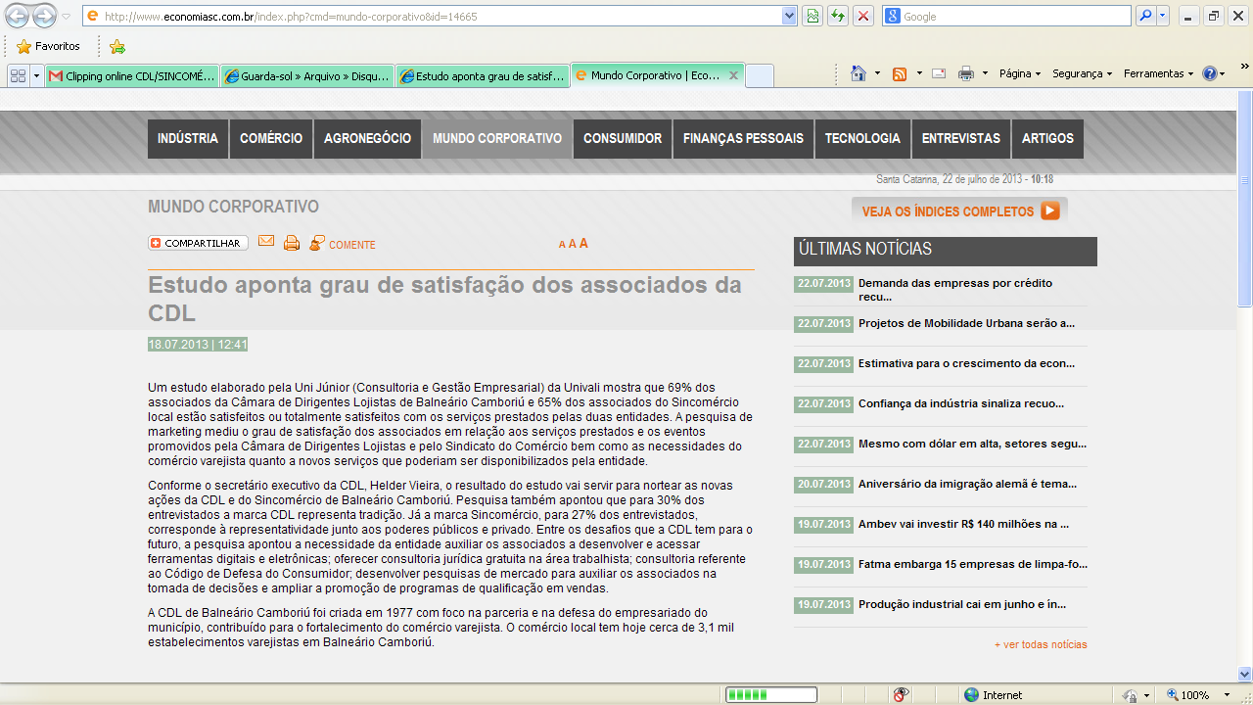Click the RSS feeds icon
1253x705 pixels.
[x=900, y=73]
